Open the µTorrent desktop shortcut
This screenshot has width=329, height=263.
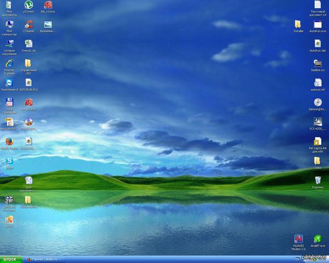(28, 5)
